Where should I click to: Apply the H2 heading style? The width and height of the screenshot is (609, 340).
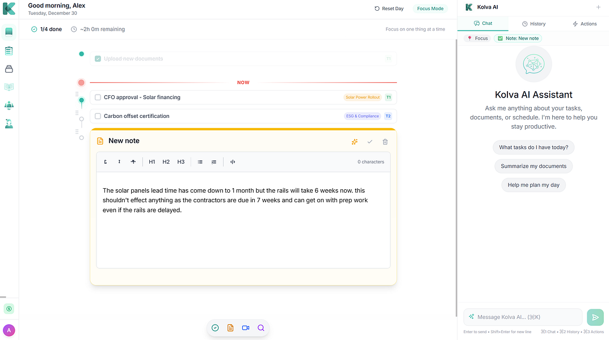point(166,162)
